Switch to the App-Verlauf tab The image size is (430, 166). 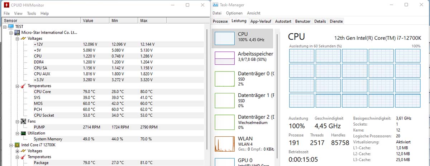click(x=261, y=21)
